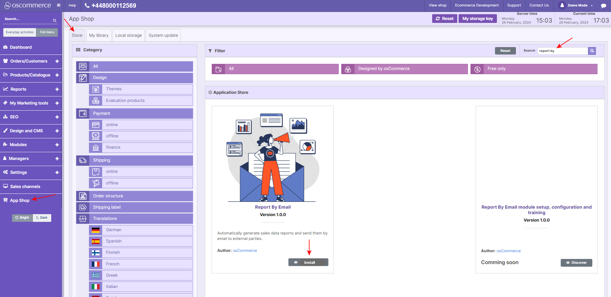The width and height of the screenshot is (611, 297).
Task: Click the Spanish flag icon
Action: (96, 241)
